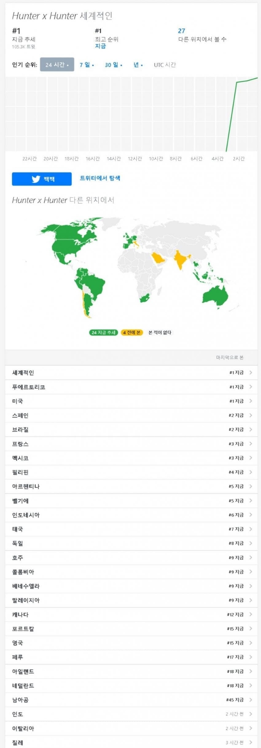Select the 영국 row
Viewport: 261px width, 748px height.
(x=131, y=643)
